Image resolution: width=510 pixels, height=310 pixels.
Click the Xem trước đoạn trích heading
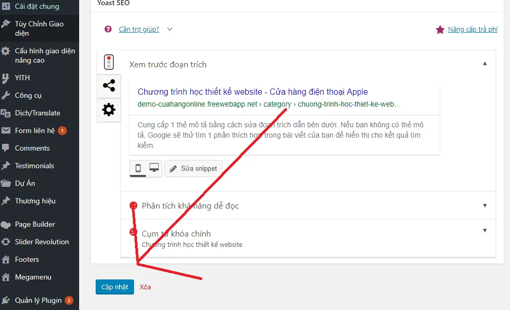click(168, 64)
